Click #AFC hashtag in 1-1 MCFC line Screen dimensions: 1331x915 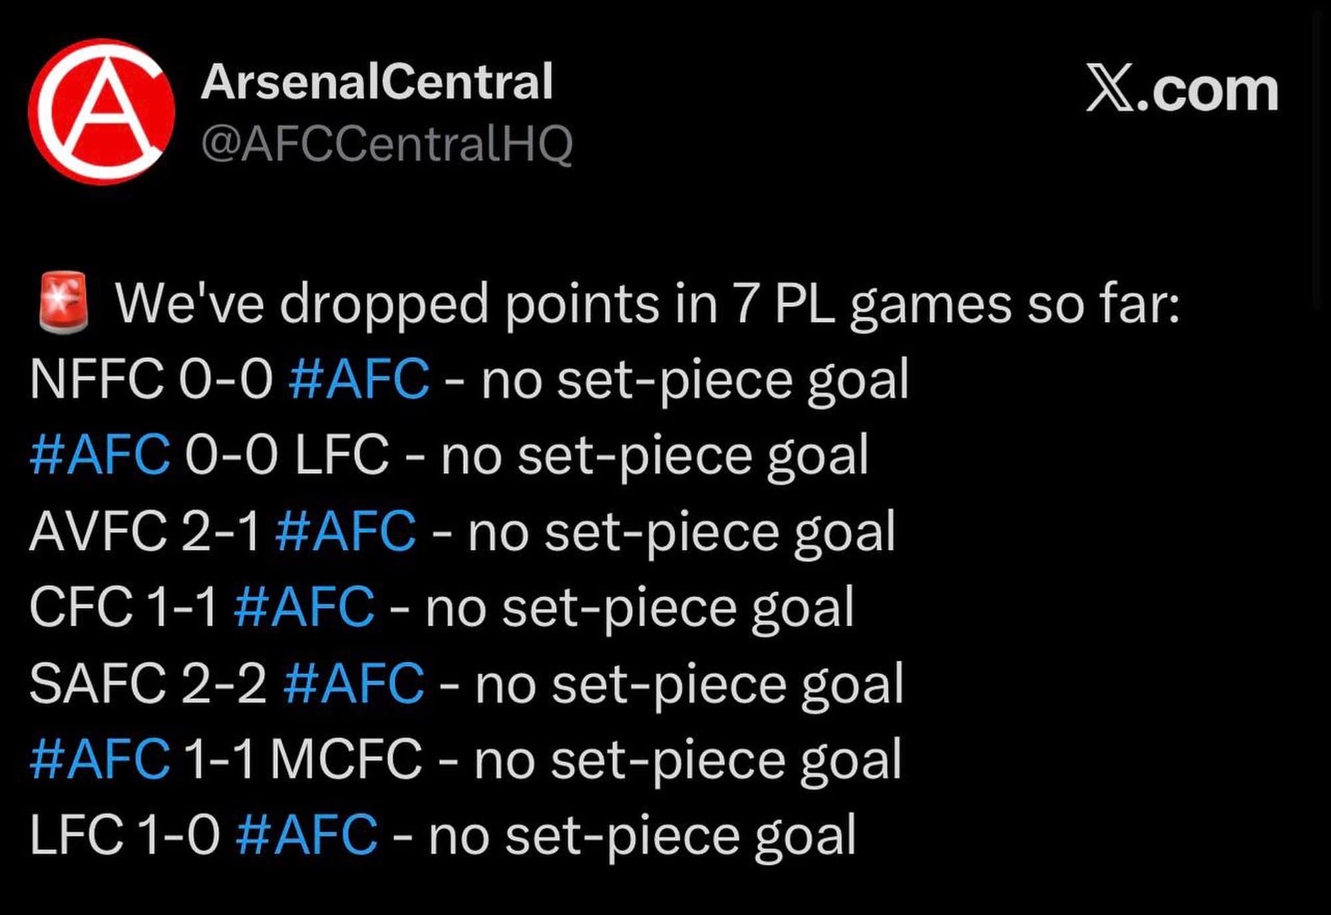point(100,759)
